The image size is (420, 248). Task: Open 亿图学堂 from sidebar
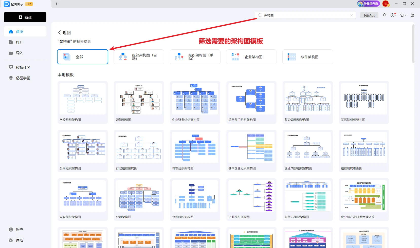point(25,78)
